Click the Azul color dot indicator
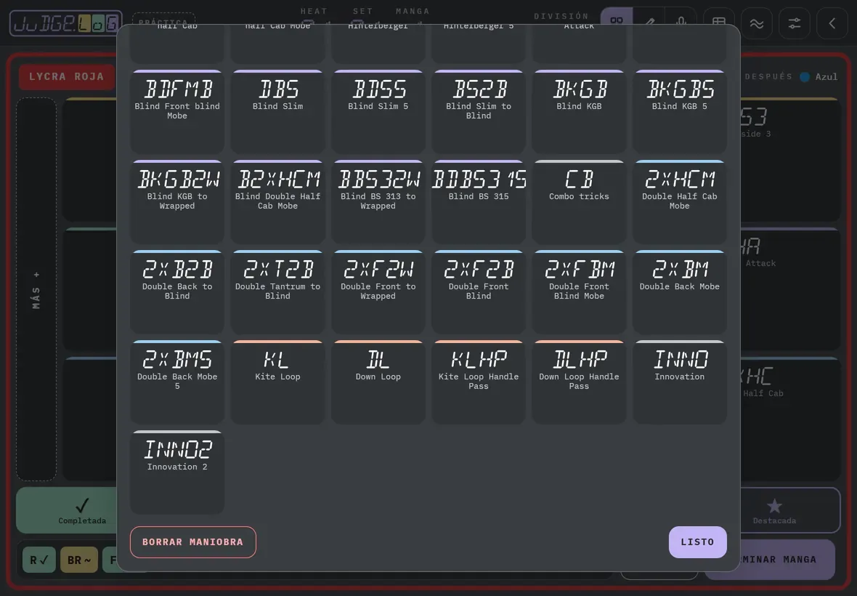 click(805, 77)
